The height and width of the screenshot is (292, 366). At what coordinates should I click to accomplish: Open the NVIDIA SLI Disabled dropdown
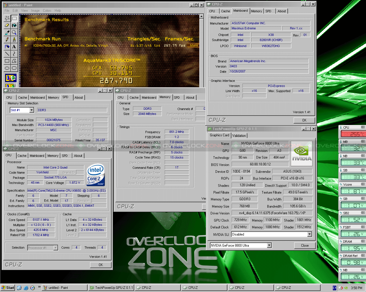(x=309, y=234)
